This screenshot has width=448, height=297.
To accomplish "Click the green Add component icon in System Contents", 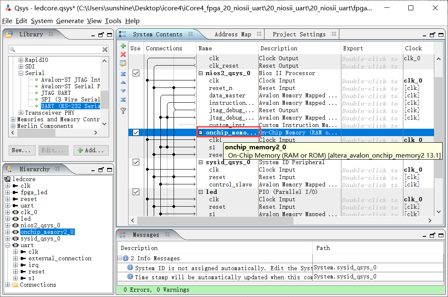I will [123, 46].
